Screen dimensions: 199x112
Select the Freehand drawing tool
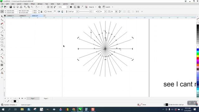pos(2,31)
